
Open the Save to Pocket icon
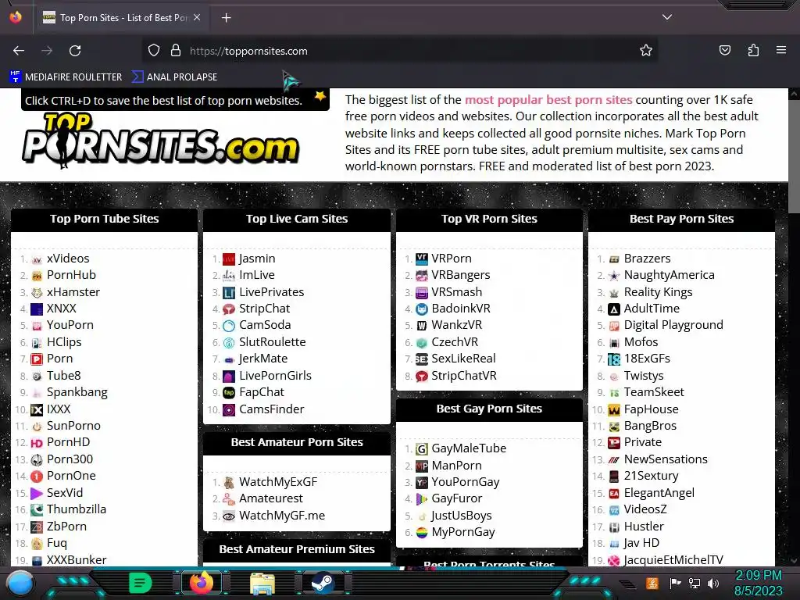tap(724, 51)
